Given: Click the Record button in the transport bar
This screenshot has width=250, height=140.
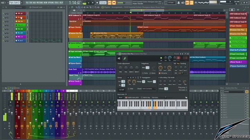Looking at the screenshot, I should (x=97, y=3).
